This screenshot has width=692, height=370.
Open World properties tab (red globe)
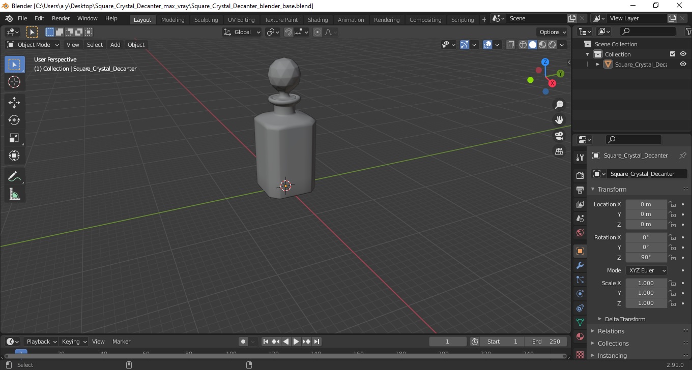[x=580, y=233]
